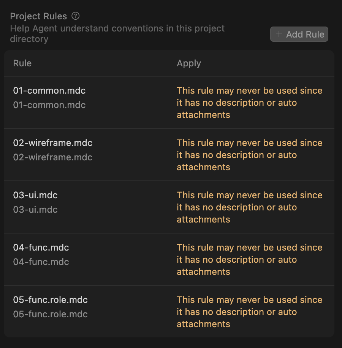Click the warning text for 02-wireframe.mdc
This screenshot has width=342, height=348.
click(x=249, y=155)
